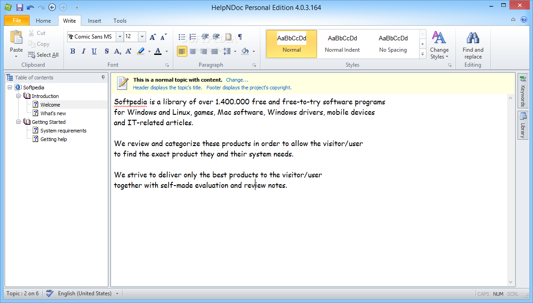
Task: Open the File menu
Action: tap(17, 20)
